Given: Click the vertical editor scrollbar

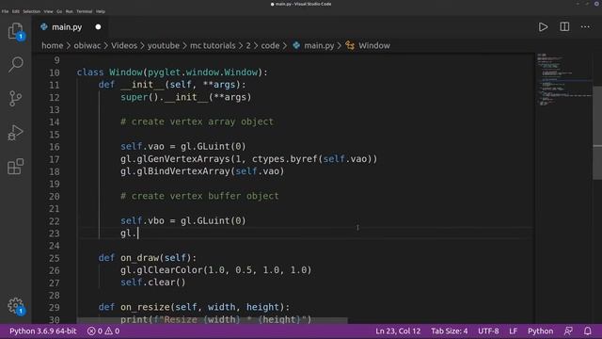Looking at the screenshot, I should click(597, 133).
